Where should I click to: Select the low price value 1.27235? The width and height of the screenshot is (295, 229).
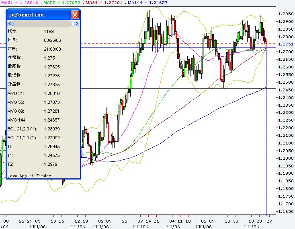[x=52, y=76]
